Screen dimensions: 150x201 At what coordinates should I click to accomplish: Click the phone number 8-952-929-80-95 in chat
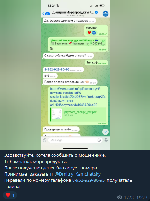point(57,70)
